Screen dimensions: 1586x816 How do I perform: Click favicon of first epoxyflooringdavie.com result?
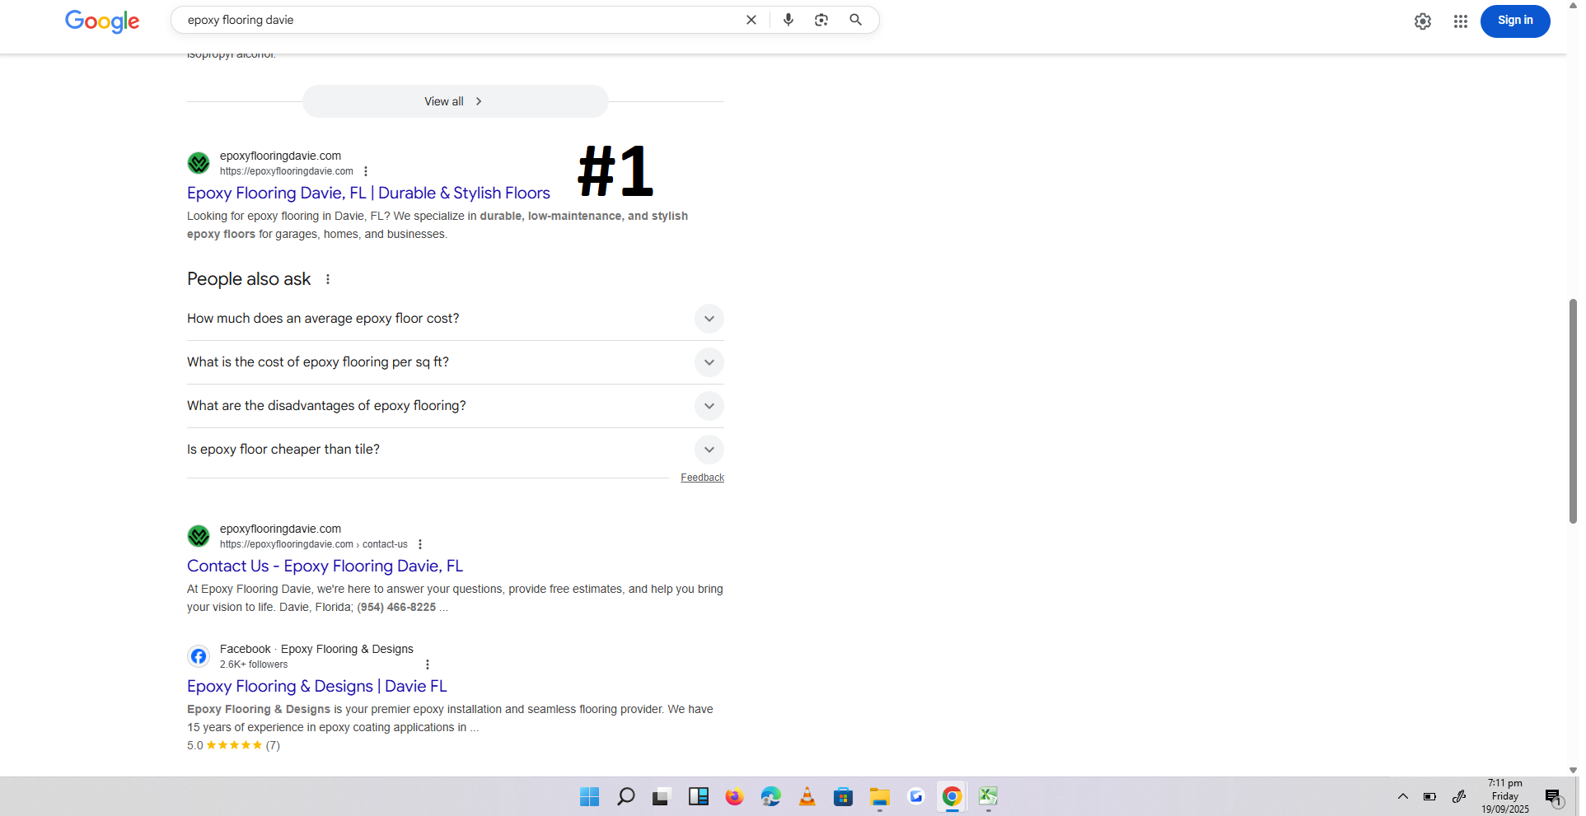point(199,163)
